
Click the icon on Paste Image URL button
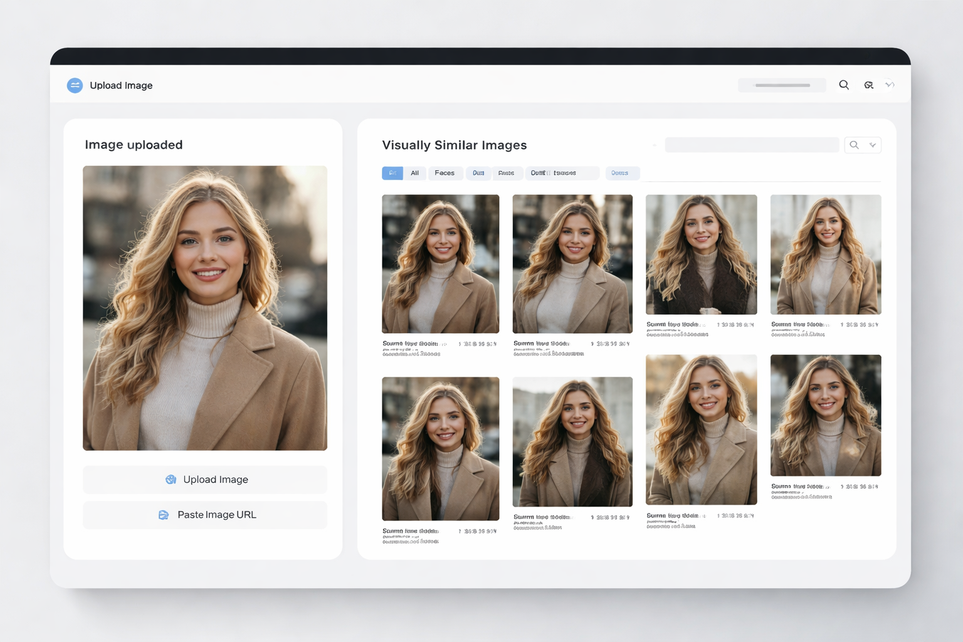click(164, 515)
